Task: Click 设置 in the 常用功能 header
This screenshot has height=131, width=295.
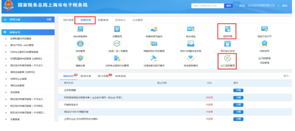Action: pos(49,20)
